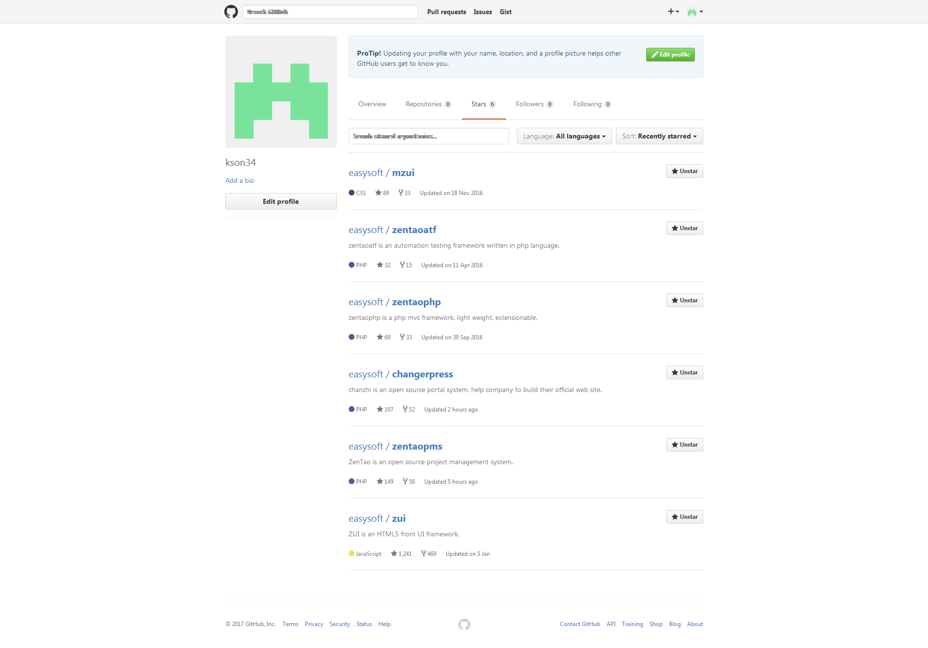Click star count icon for changerpress
Screen dimensions: 928x648
pos(380,409)
